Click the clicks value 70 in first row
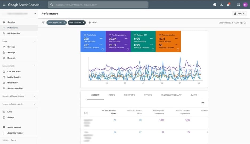250x144 pixels. click(115, 120)
